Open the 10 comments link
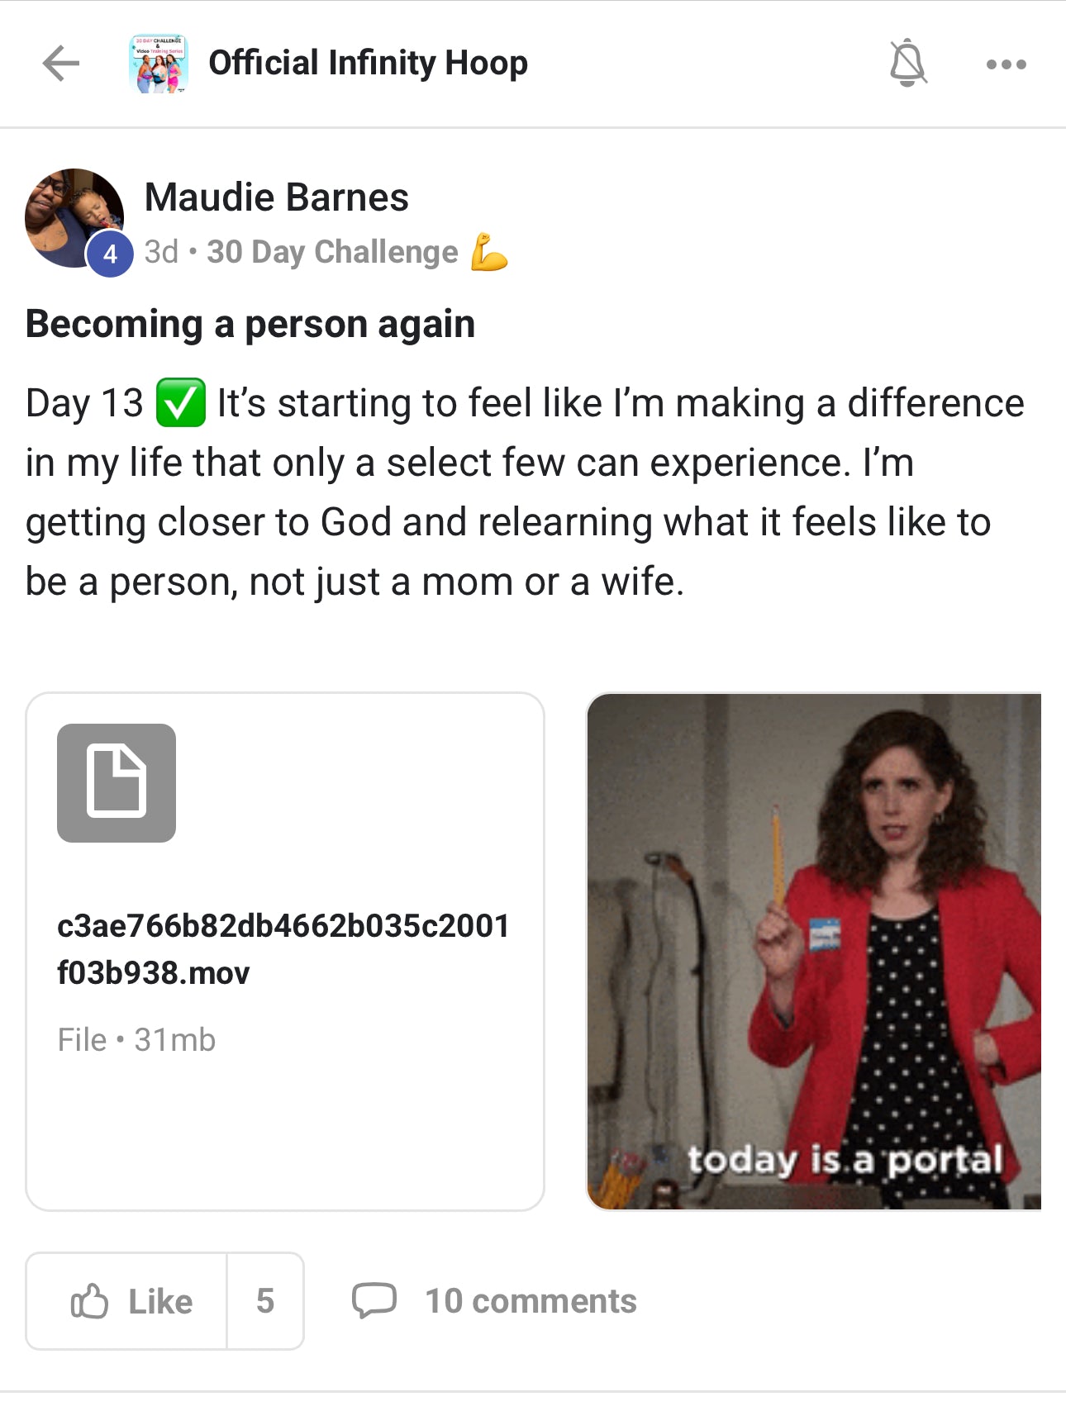The image size is (1066, 1411). tap(531, 1301)
